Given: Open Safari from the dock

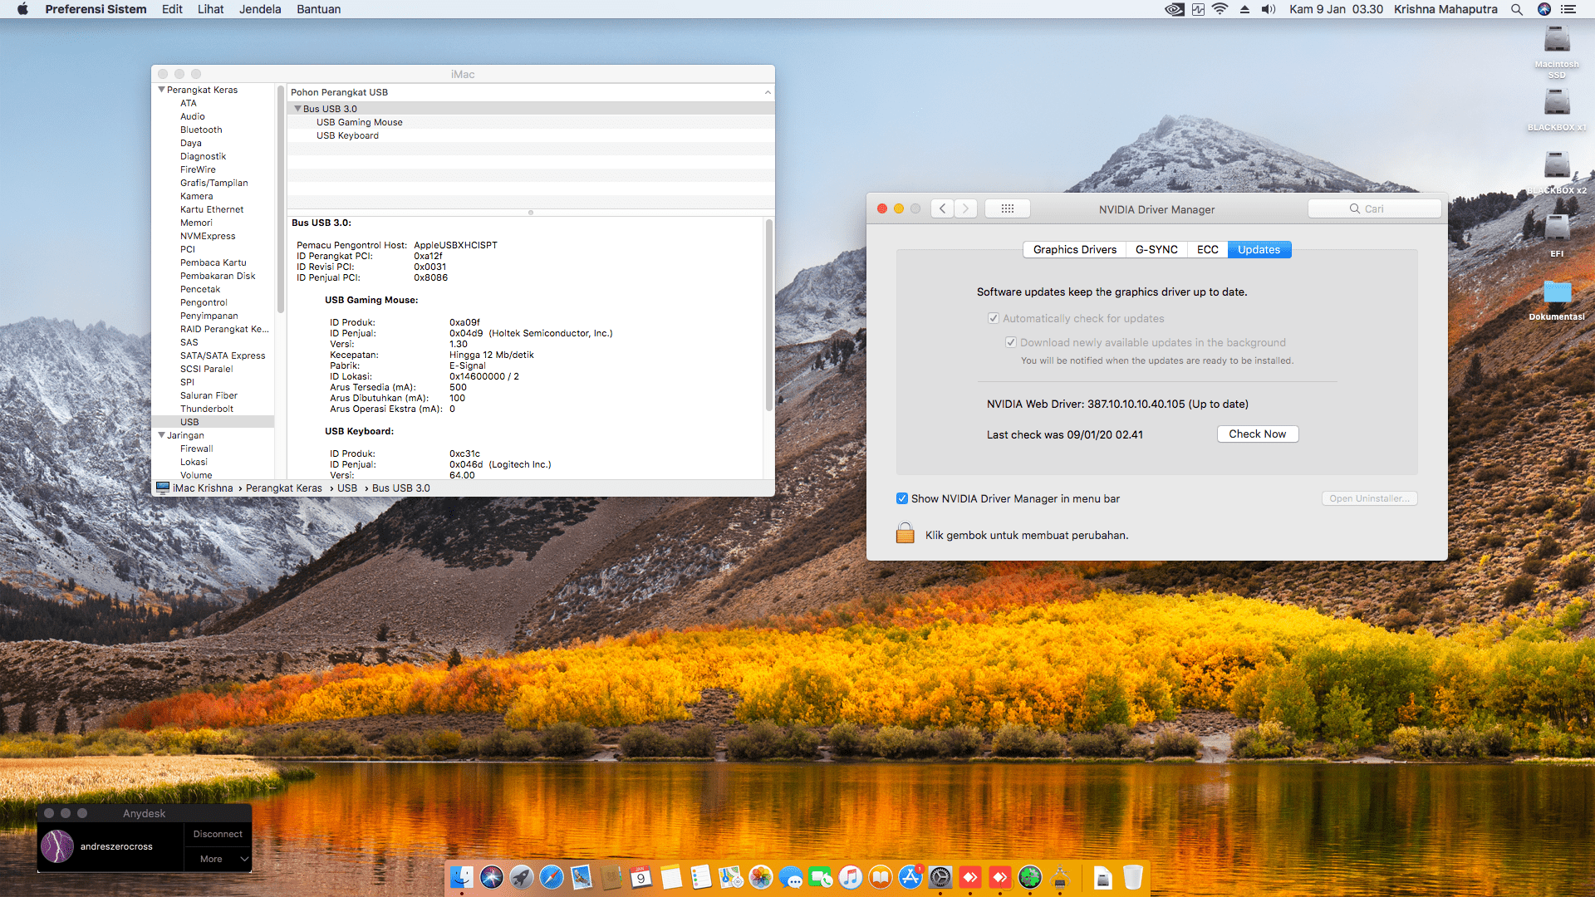Looking at the screenshot, I should 551,877.
